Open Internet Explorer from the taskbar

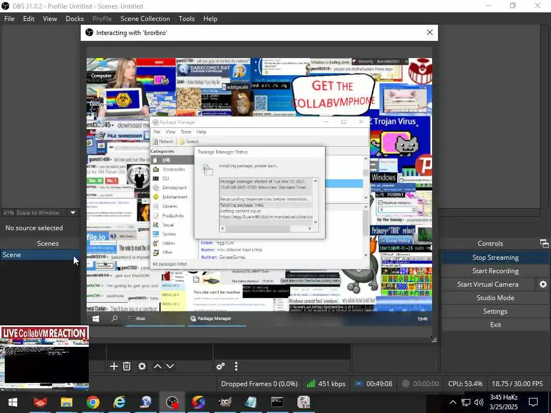click(x=119, y=402)
